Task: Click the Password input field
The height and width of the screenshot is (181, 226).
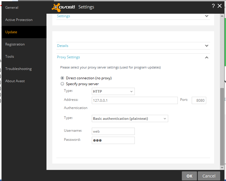Action: pyautogui.click(x=113, y=140)
